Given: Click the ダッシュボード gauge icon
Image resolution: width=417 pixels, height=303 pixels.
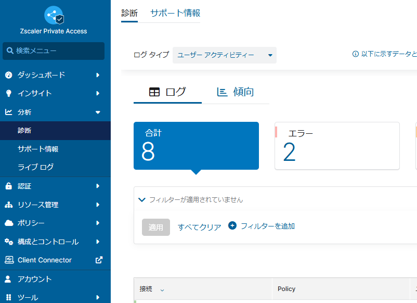Looking at the screenshot, I should coord(8,75).
